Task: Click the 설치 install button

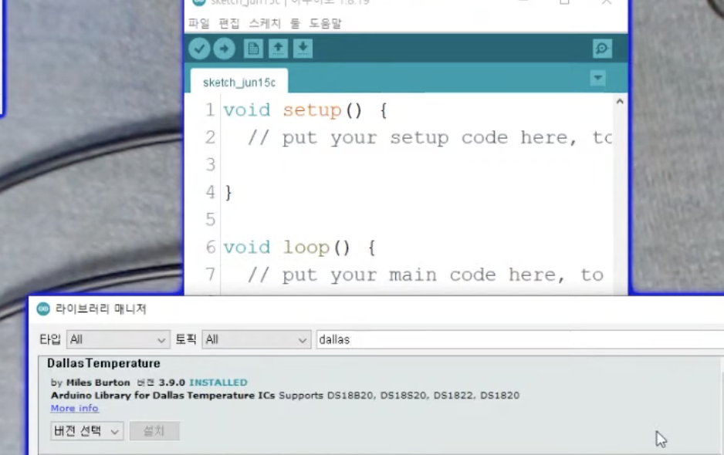Action: tap(154, 431)
